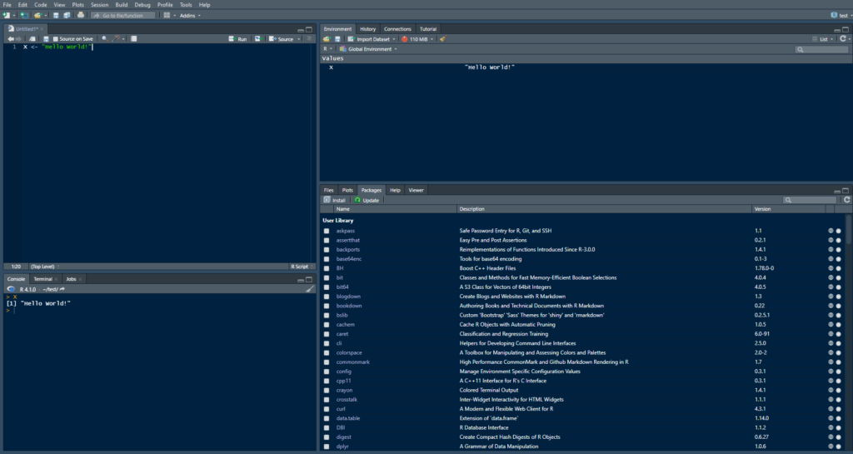Click the Update packages button
This screenshot has height=454, width=853.
(x=367, y=200)
